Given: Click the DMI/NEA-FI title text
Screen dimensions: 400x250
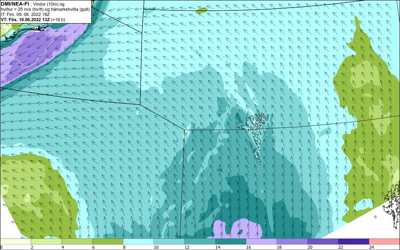Looking at the screenshot, I should tap(15, 4).
